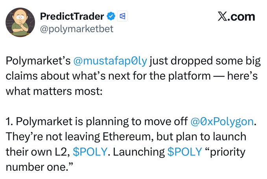Image resolution: width=267 pixels, height=179 pixels.
Task: Click the @polymarketbet handle
Action: 74,30
